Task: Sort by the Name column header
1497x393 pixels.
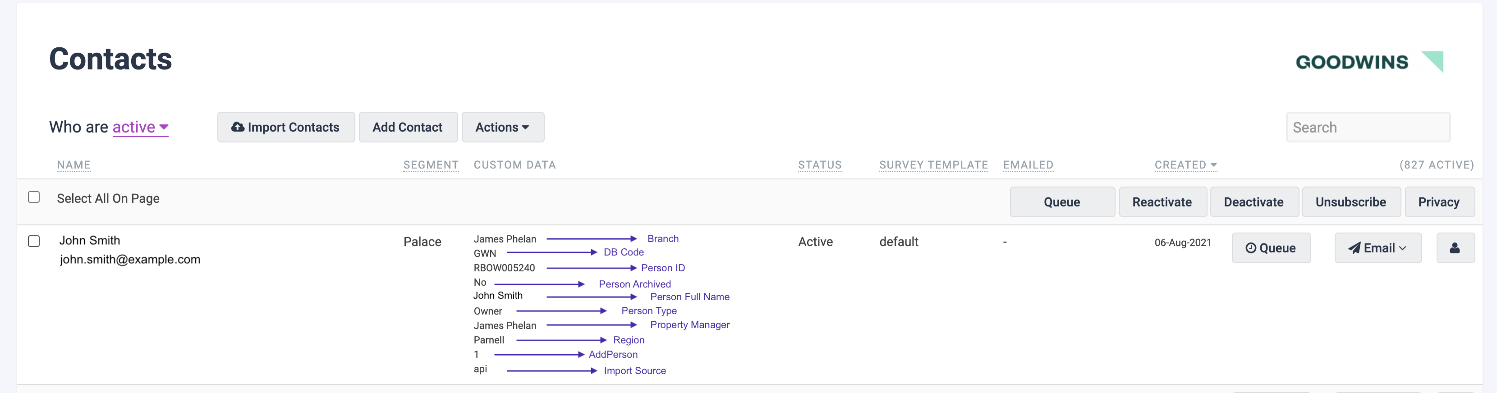Action: pos(74,165)
